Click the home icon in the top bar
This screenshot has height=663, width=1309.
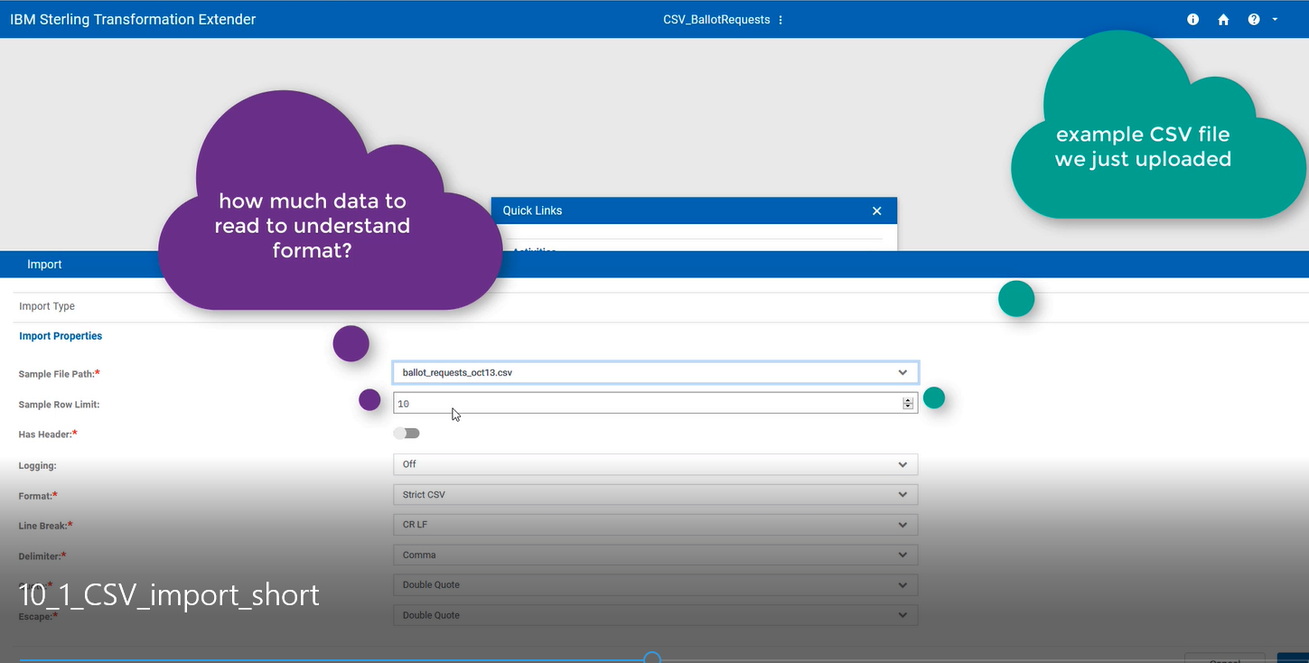click(1223, 19)
